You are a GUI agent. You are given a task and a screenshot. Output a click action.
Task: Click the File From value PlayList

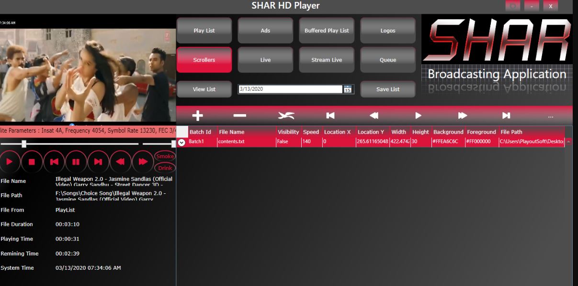click(65, 210)
